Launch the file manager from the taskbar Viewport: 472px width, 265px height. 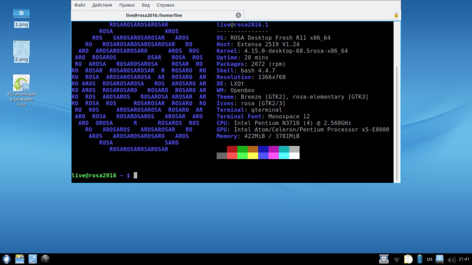coord(19,259)
